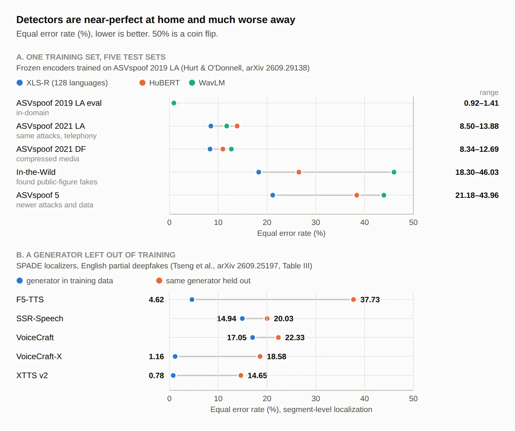Click the 'A. ONE TRAINING SET, FIVE TEST SETS' heading
Viewport: 515px width, 431px height.
(x=91, y=57)
